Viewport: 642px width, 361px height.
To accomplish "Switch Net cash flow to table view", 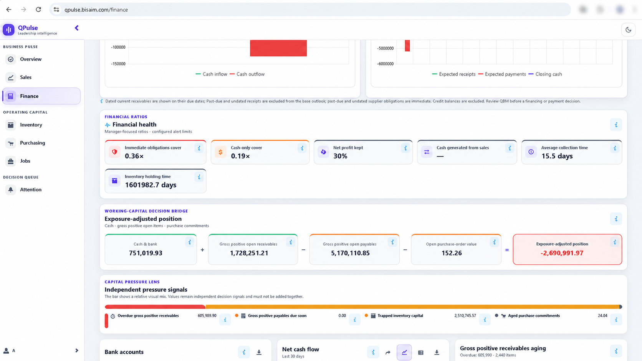I will point(421,352).
